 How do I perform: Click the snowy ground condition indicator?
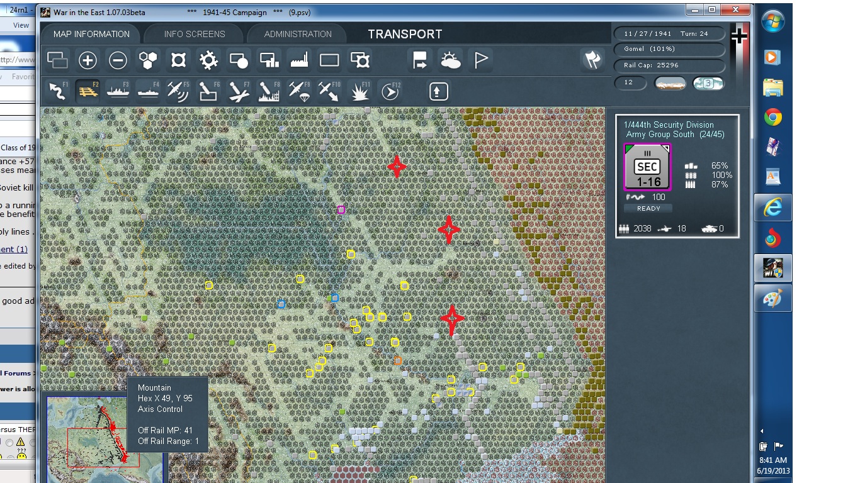point(670,83)
